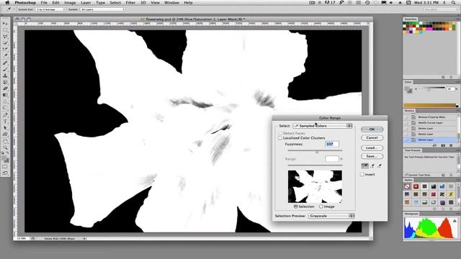Select the Selection radio button
This screenshot has width=461, height=259.
296,206
